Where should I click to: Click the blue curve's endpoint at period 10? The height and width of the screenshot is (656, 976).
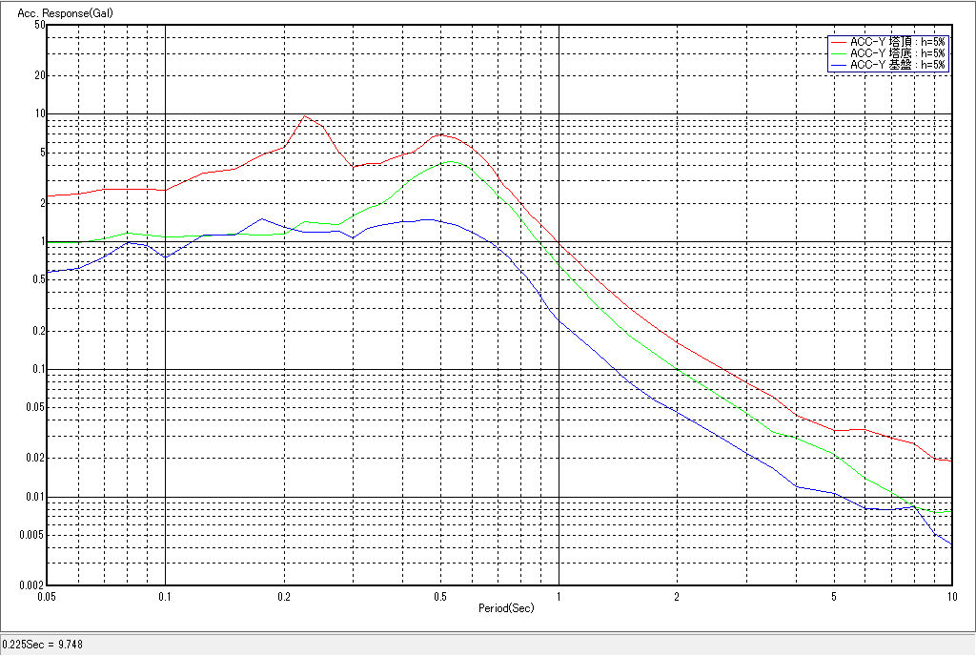coord(950,544)
